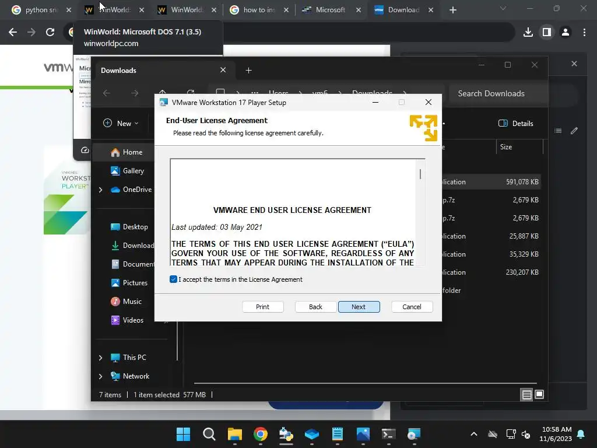Switch to second WinWorld Chrome tab
This screenshot has width=597, height=448.
point(187,10)
